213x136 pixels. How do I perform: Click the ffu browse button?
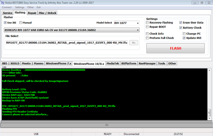click(x=134, y=43)
